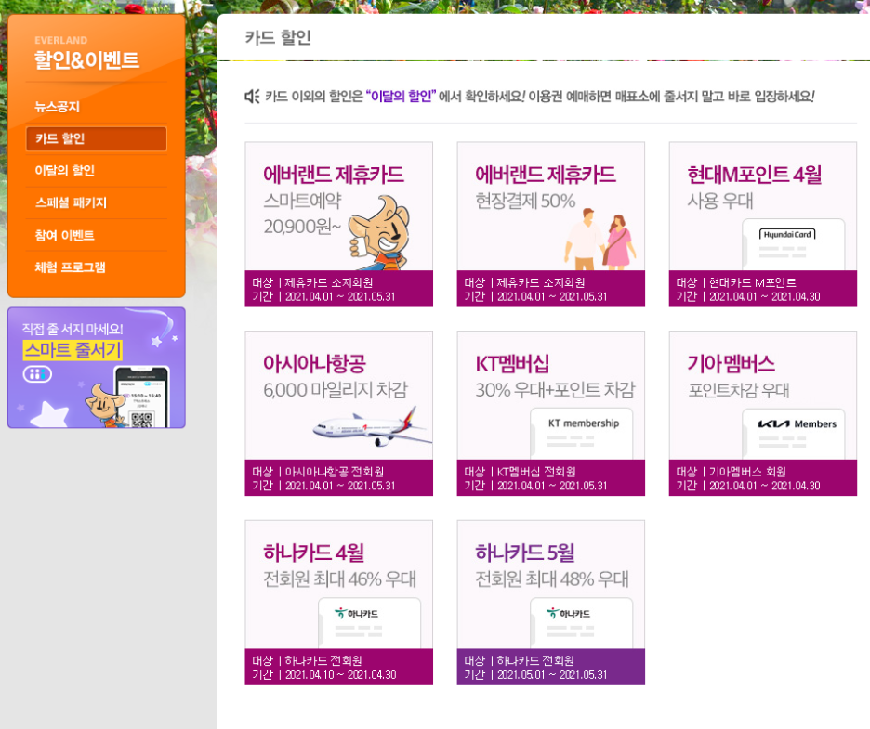Image resolution: width=870 pixels, height=729 pixels.
Task: Click period text 2021.05.01 ~ 2021.05.31
Action: pyautogui.click(x=552, y=674)
